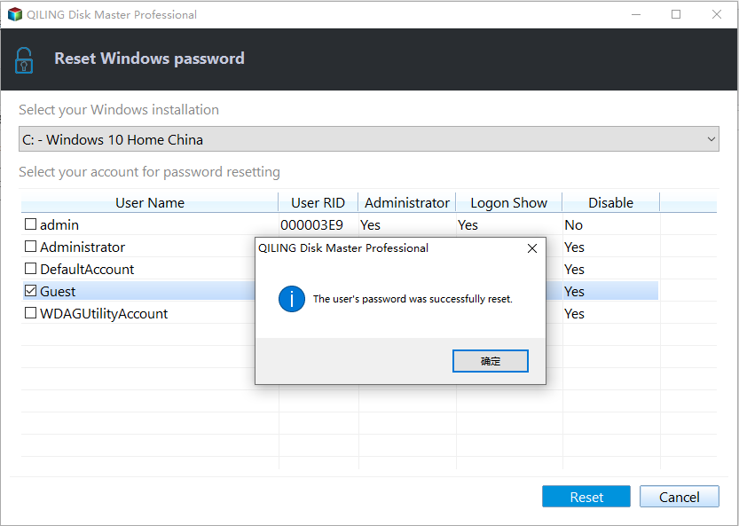The width and height of the screenshot is (739, 526).
Task: Click the 'Select your account for password resetting' label
Action: click(149, 171)
